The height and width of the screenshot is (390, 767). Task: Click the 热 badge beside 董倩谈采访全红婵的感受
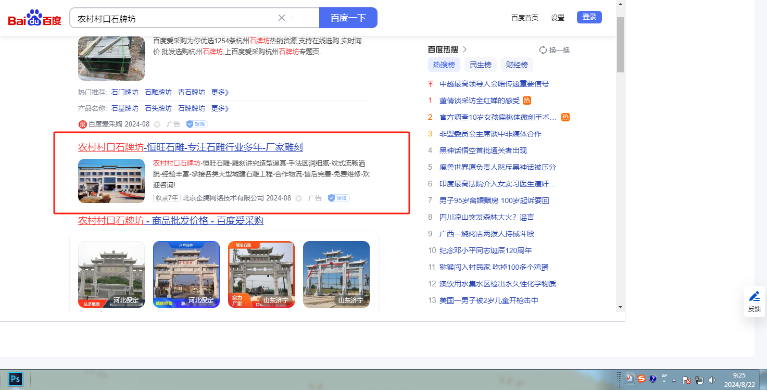coord(527,100)
